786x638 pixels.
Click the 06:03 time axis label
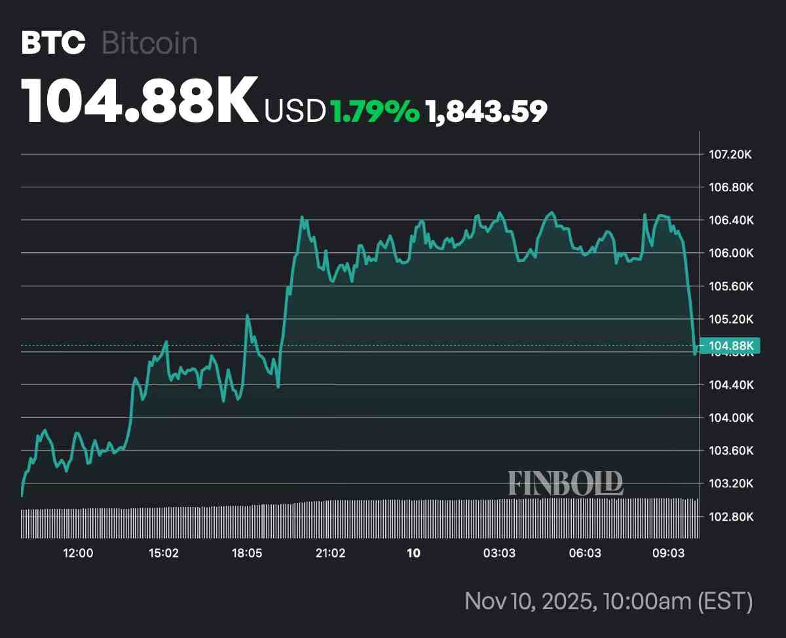pyautogui.click(x=584, y=554)
